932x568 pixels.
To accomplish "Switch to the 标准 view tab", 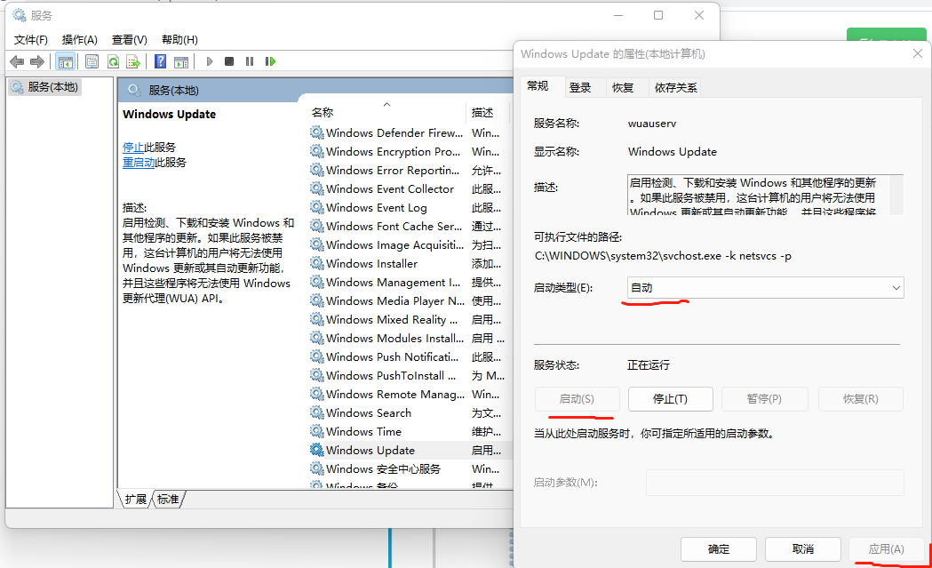I will click(x=168, y=499).
